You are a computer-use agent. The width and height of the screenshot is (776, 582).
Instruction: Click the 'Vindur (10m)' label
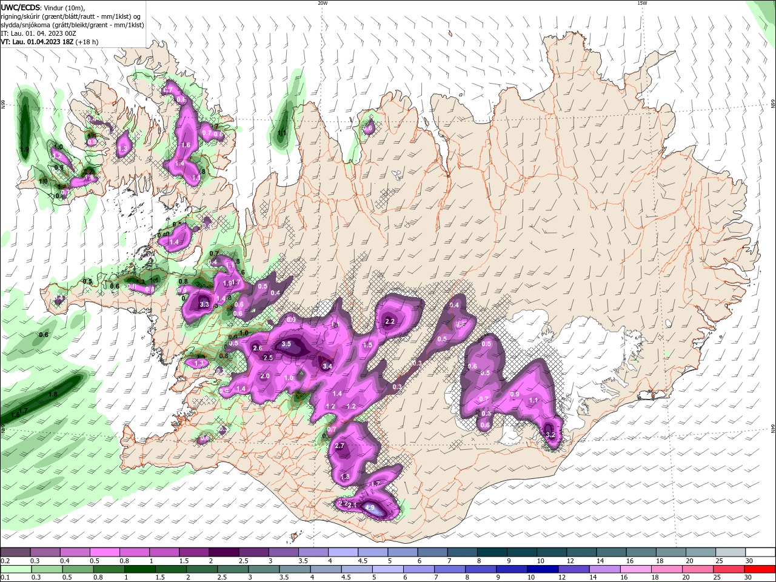(x=65, y=7)
